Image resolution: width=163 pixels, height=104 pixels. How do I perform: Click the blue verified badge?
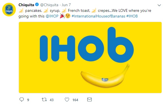[37, 5]
